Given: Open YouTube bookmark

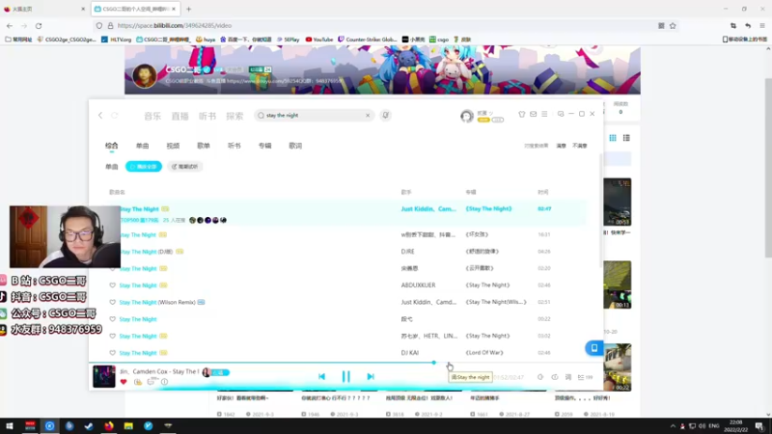Looking at the screenshot, I should tap(319, 40).
